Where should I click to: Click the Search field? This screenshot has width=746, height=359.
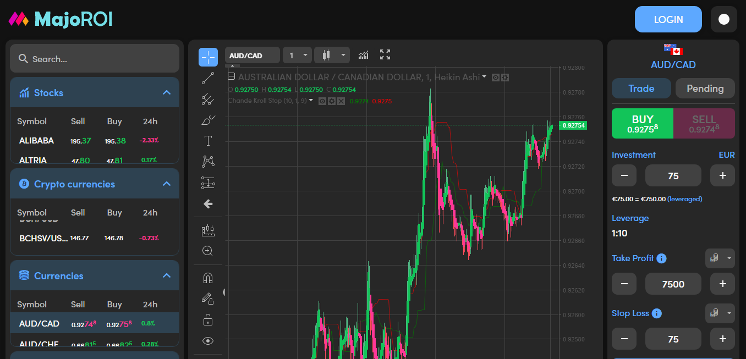point(95,58)
